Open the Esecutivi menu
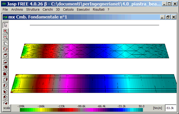Viewport: 179px width, 114px height. click(83, 10)
